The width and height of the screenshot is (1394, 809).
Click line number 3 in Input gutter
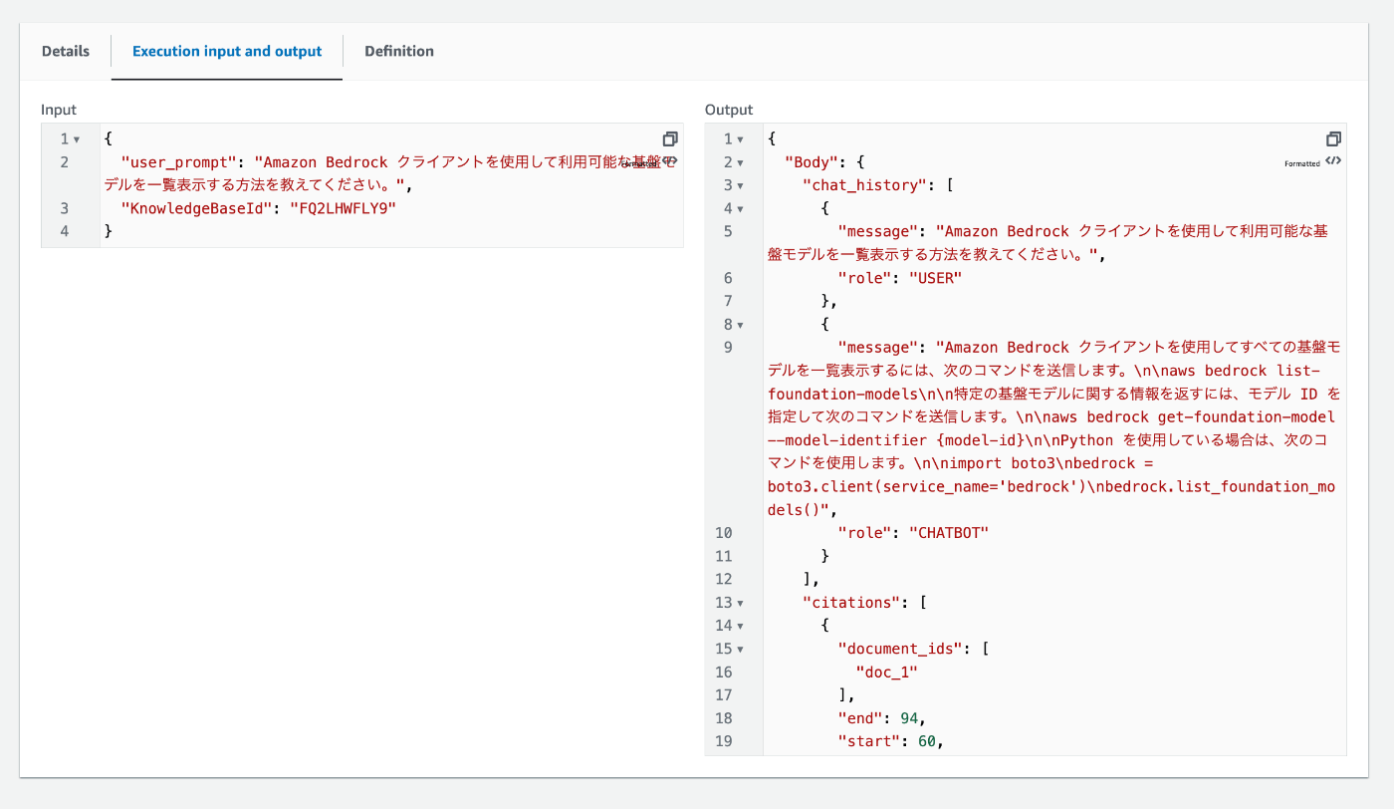(64, 208)
